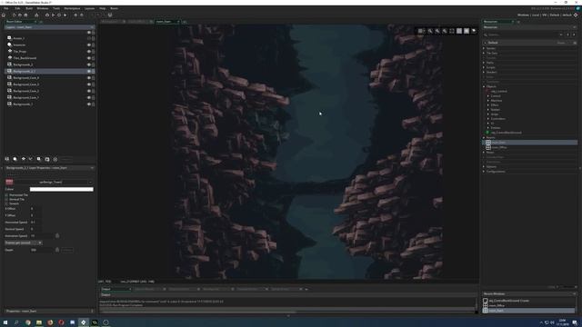Open the File menu
Screen dimensions: 582x327
coord(6,8)
